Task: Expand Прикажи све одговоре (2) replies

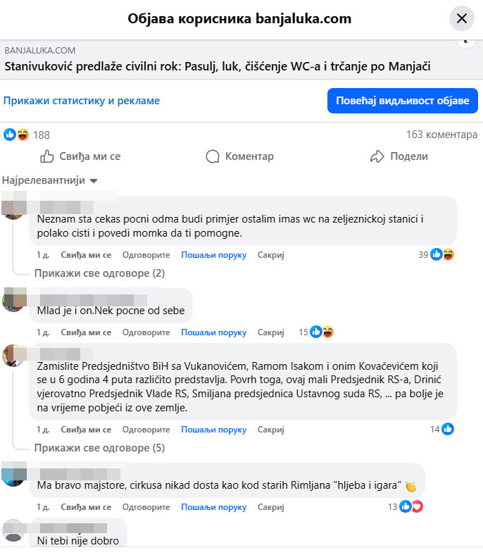Action: click(x=99, y=273)
